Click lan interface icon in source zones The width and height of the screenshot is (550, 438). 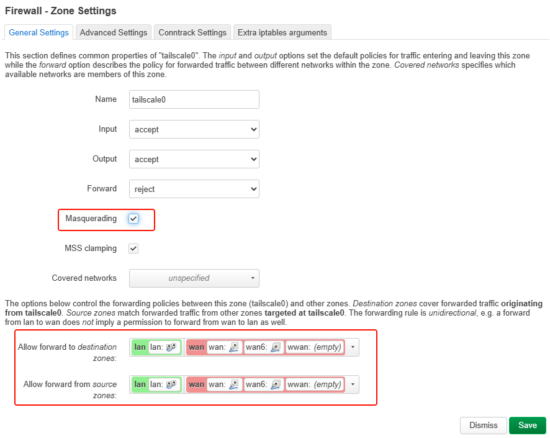(171, 385)
